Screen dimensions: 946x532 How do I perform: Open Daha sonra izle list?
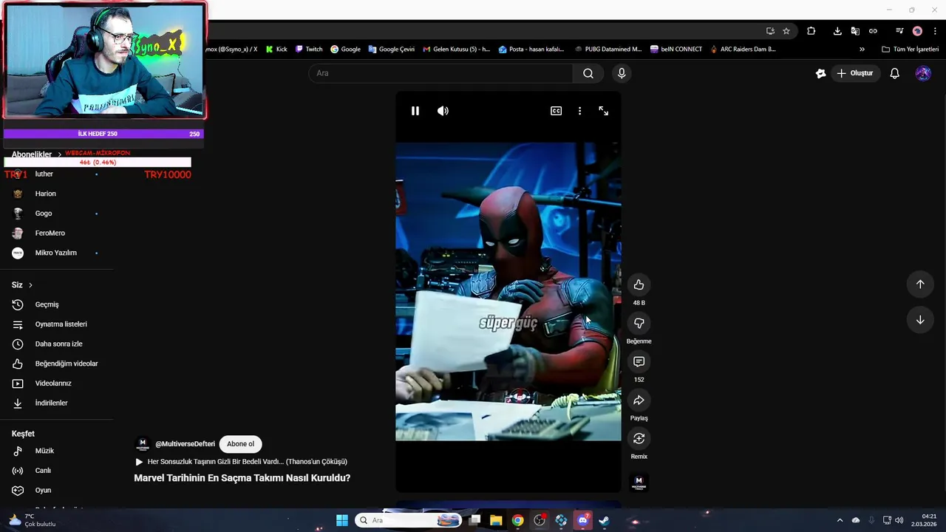59,344
